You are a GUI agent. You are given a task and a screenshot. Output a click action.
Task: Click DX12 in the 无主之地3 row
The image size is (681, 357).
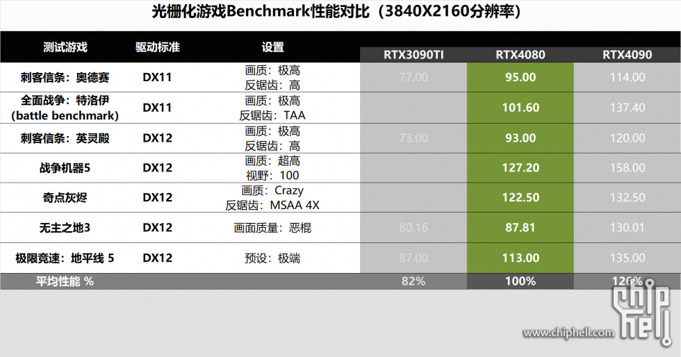[157, 228]
